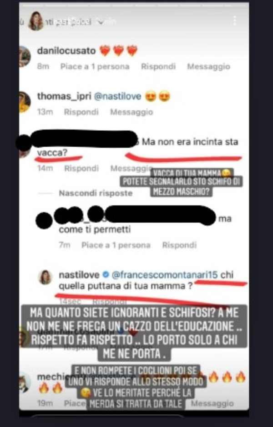Send Messaggio on the bottom fire-emoji comment
Viewport: 273px width, 427px height.
(x=212, y=403)
